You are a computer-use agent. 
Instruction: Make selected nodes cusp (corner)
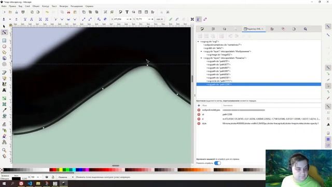(56, 19)
